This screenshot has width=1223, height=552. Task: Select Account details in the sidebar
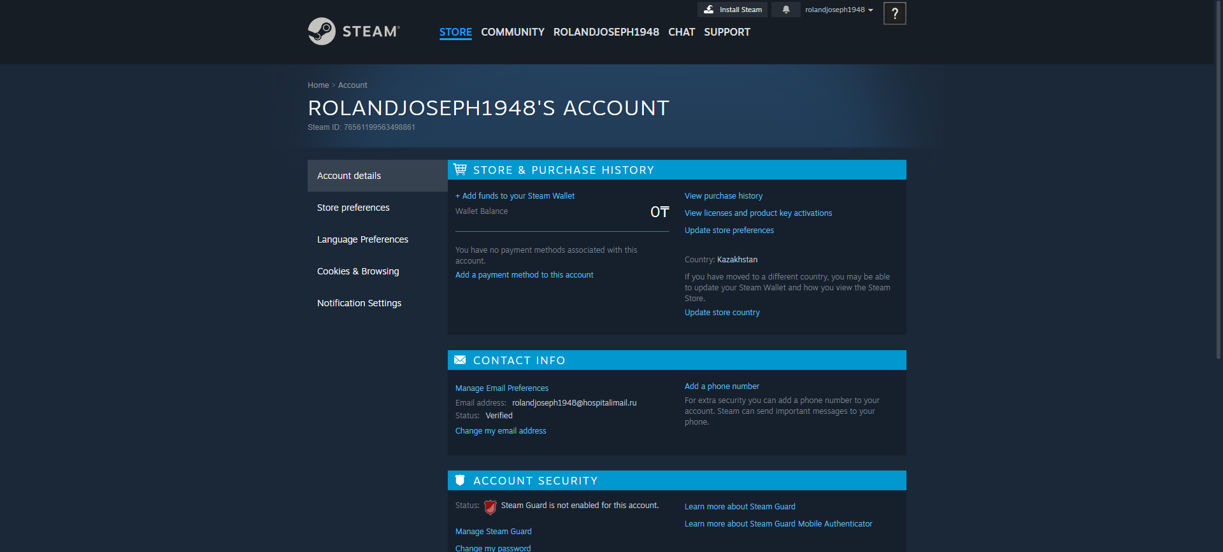point(378,176)
